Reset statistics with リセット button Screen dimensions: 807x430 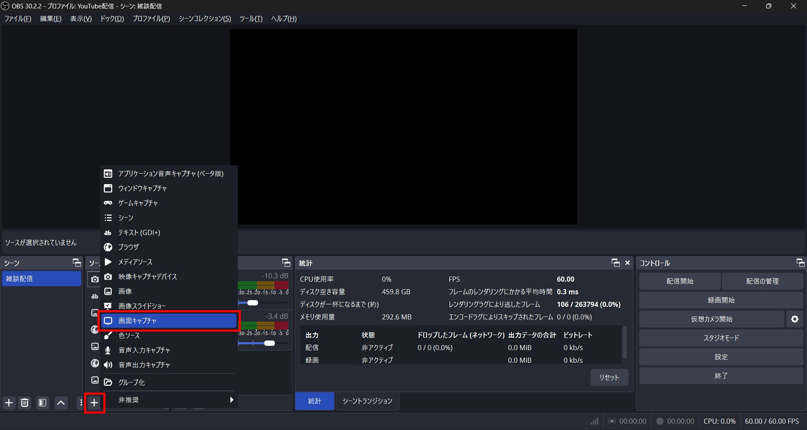(609, 377)
